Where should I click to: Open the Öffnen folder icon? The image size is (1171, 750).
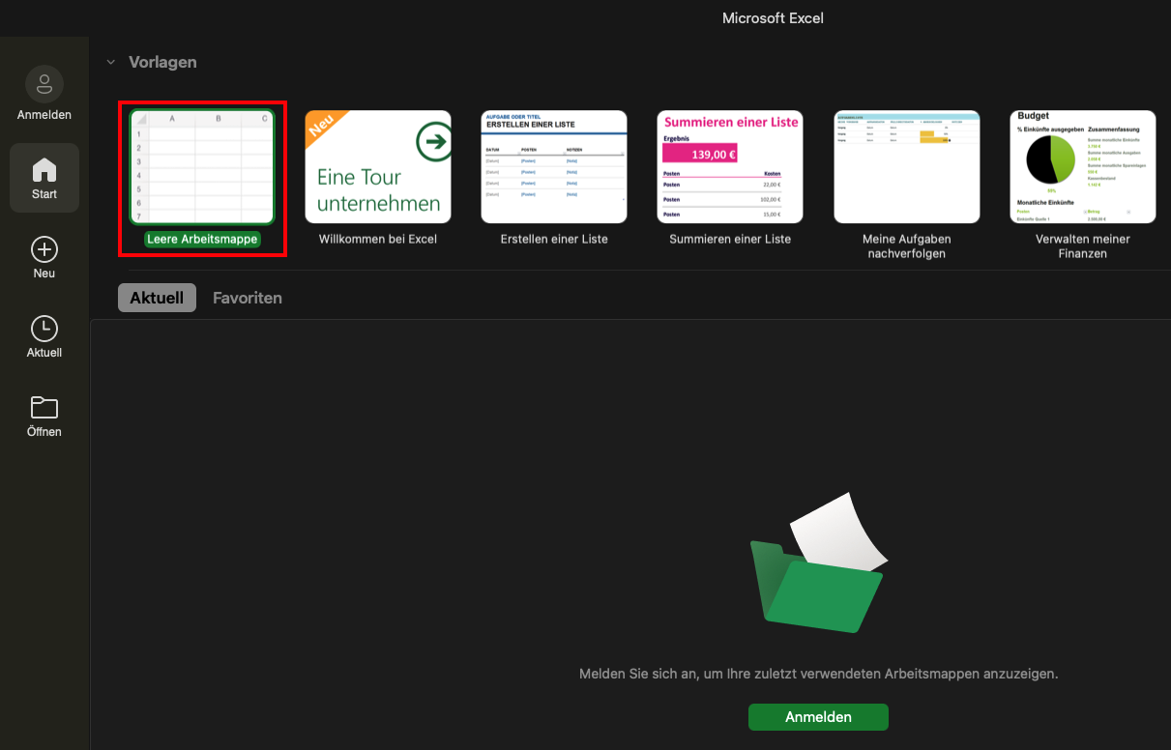coord(44,408)
